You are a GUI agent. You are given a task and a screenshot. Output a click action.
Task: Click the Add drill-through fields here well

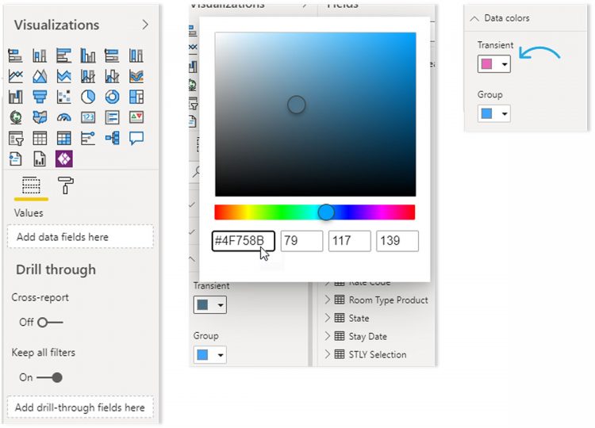coord(80,407)
